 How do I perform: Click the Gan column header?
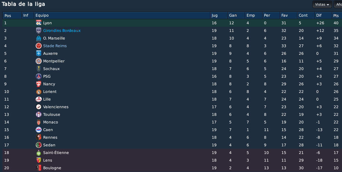pyautogui.click(x=236, y=15)
